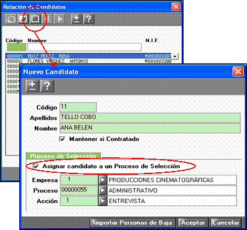Toggle Asignar candidato a un Proceso de Selección
This screenshot has width=247, height=230.
point(36,166)
